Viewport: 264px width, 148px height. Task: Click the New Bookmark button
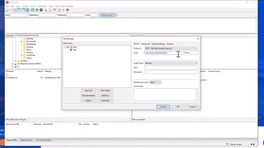click(89, 96)
